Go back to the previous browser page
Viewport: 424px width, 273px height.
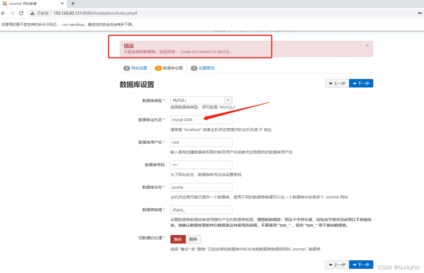3,13
